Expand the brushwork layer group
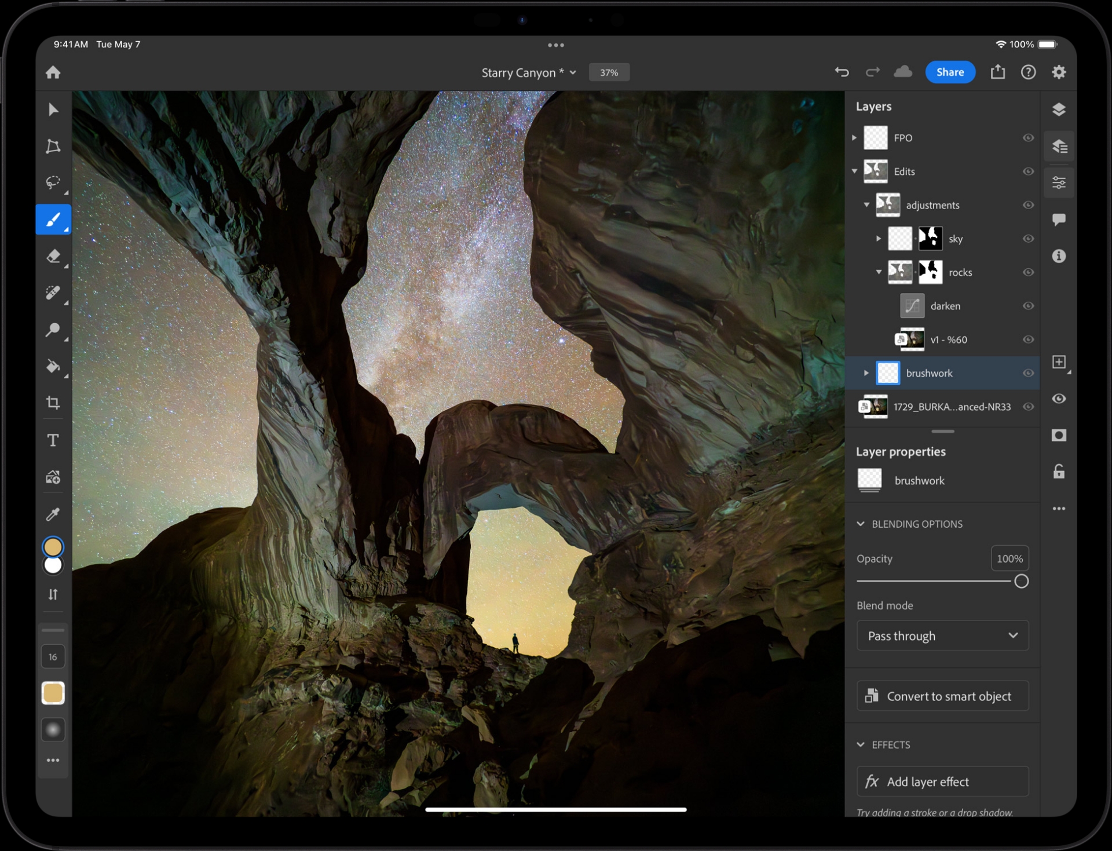The image size is (1112, 851). tap(866, 373)
